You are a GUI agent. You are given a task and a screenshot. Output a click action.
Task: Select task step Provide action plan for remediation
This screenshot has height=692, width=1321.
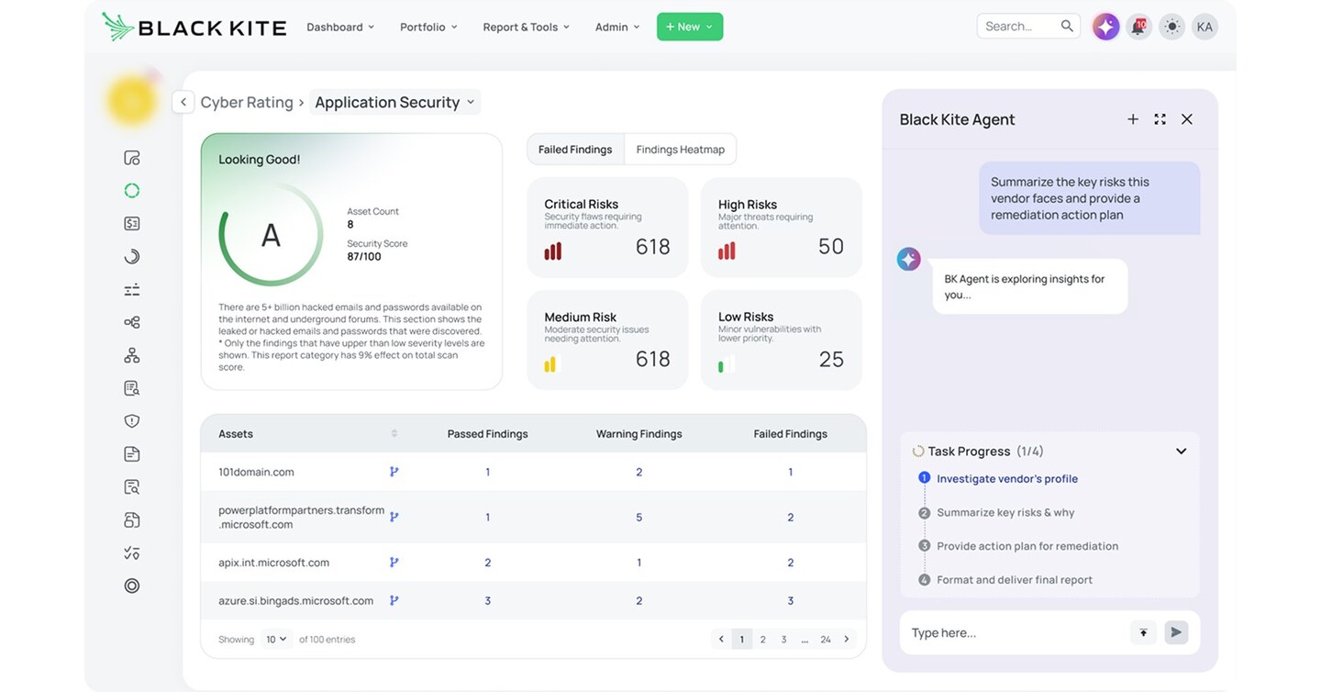[x=1027, y=546]
